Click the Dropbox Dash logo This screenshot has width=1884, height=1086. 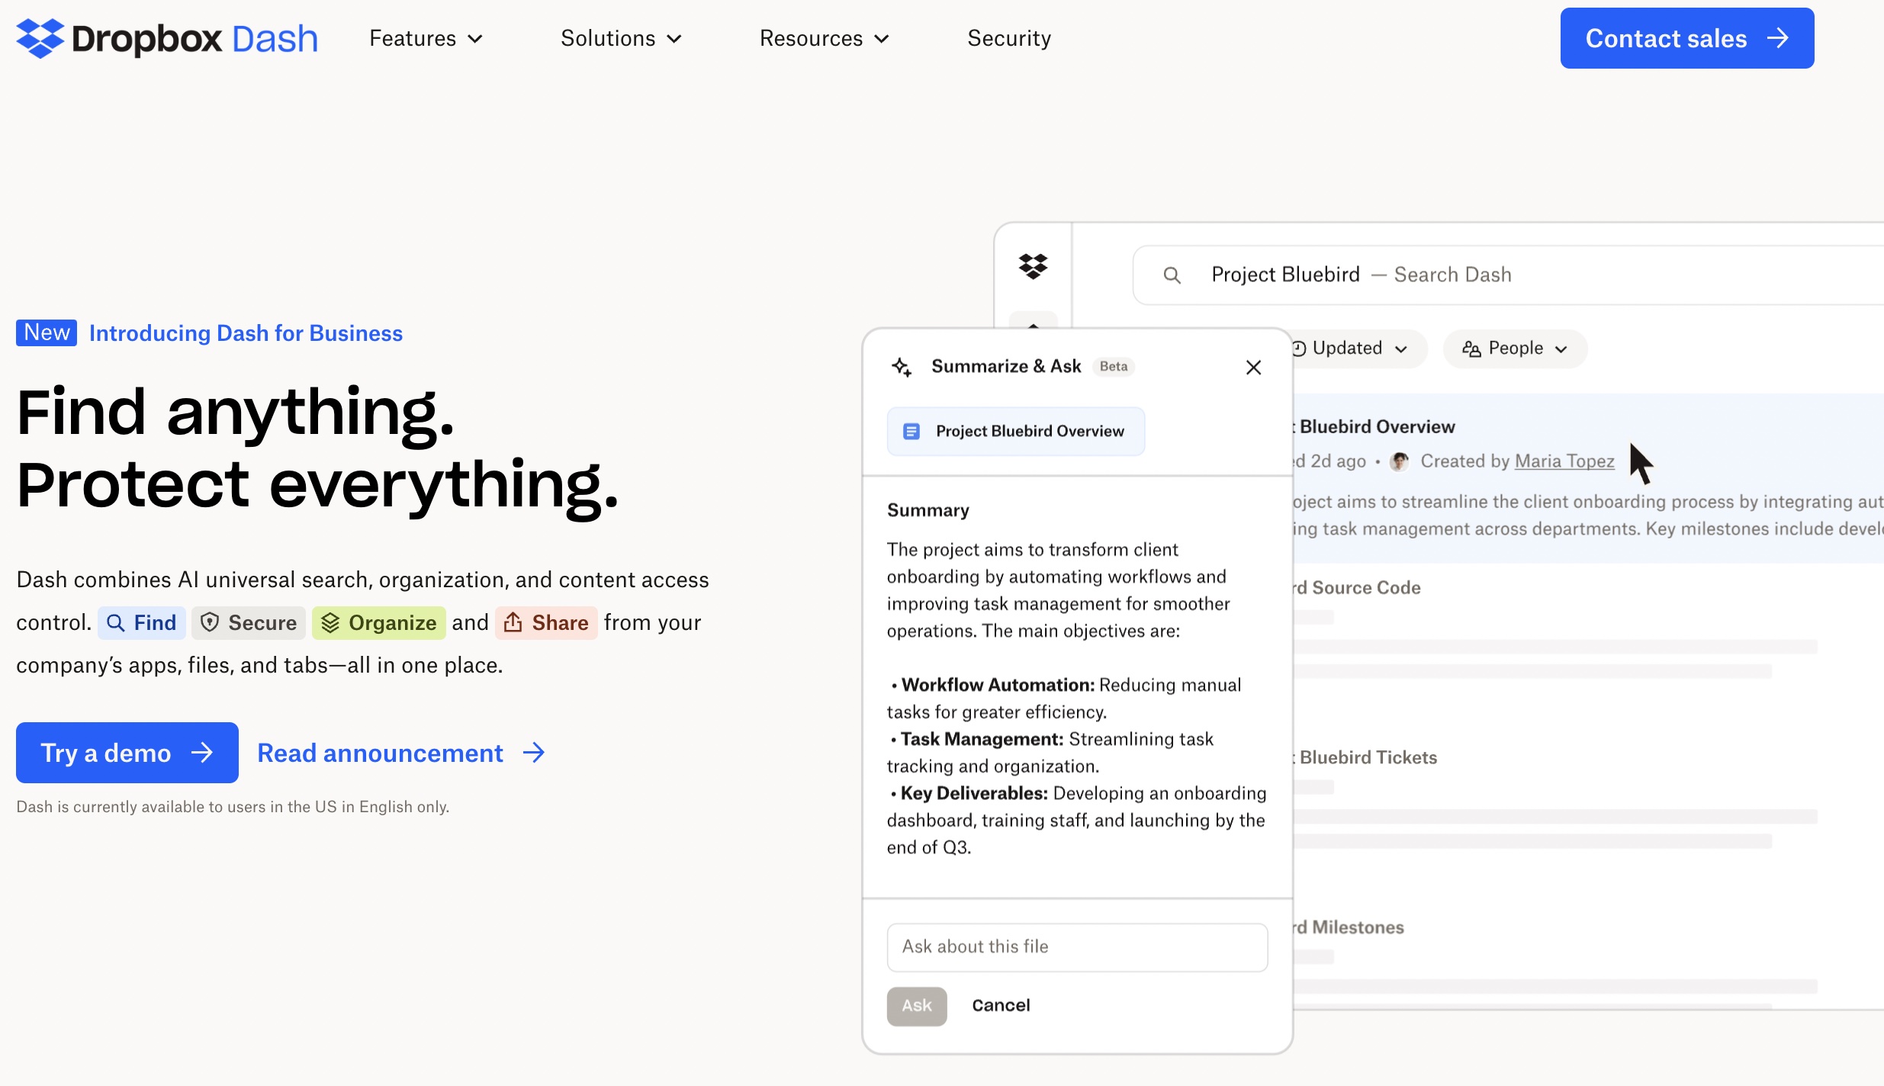click(x=166, y=38)
